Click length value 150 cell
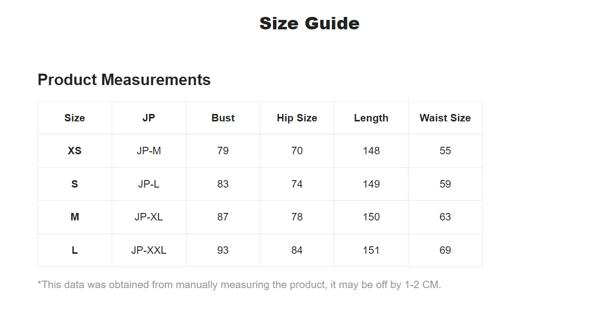 click(x=371, y=217)
